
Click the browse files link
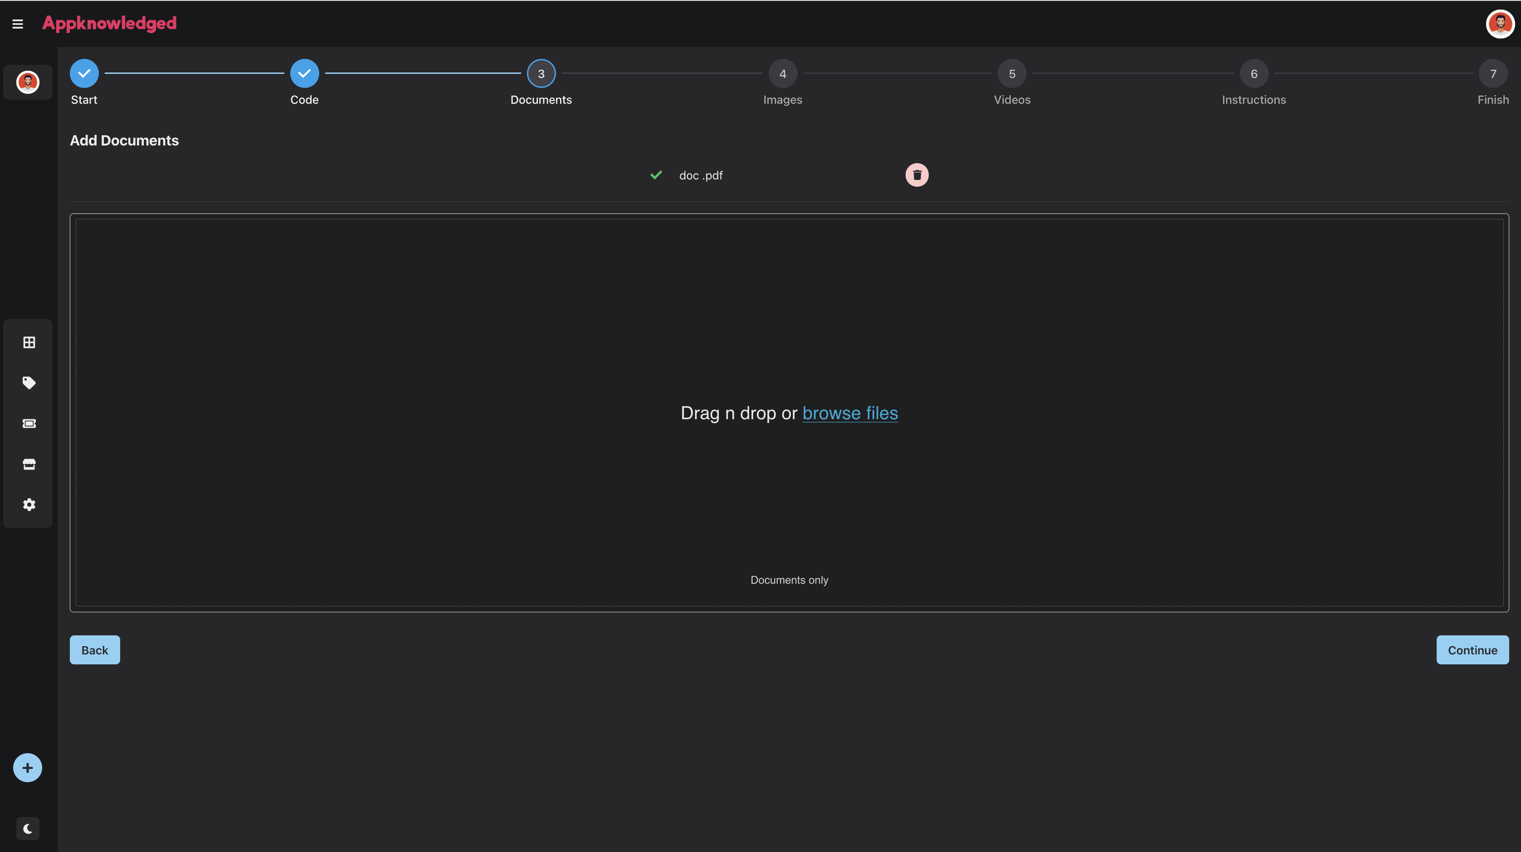(850, 413)
